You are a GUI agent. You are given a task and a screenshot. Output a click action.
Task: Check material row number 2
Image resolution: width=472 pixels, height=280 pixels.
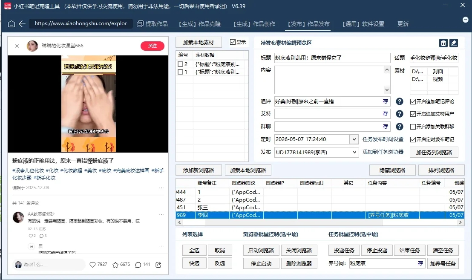[x=180, y=64]
